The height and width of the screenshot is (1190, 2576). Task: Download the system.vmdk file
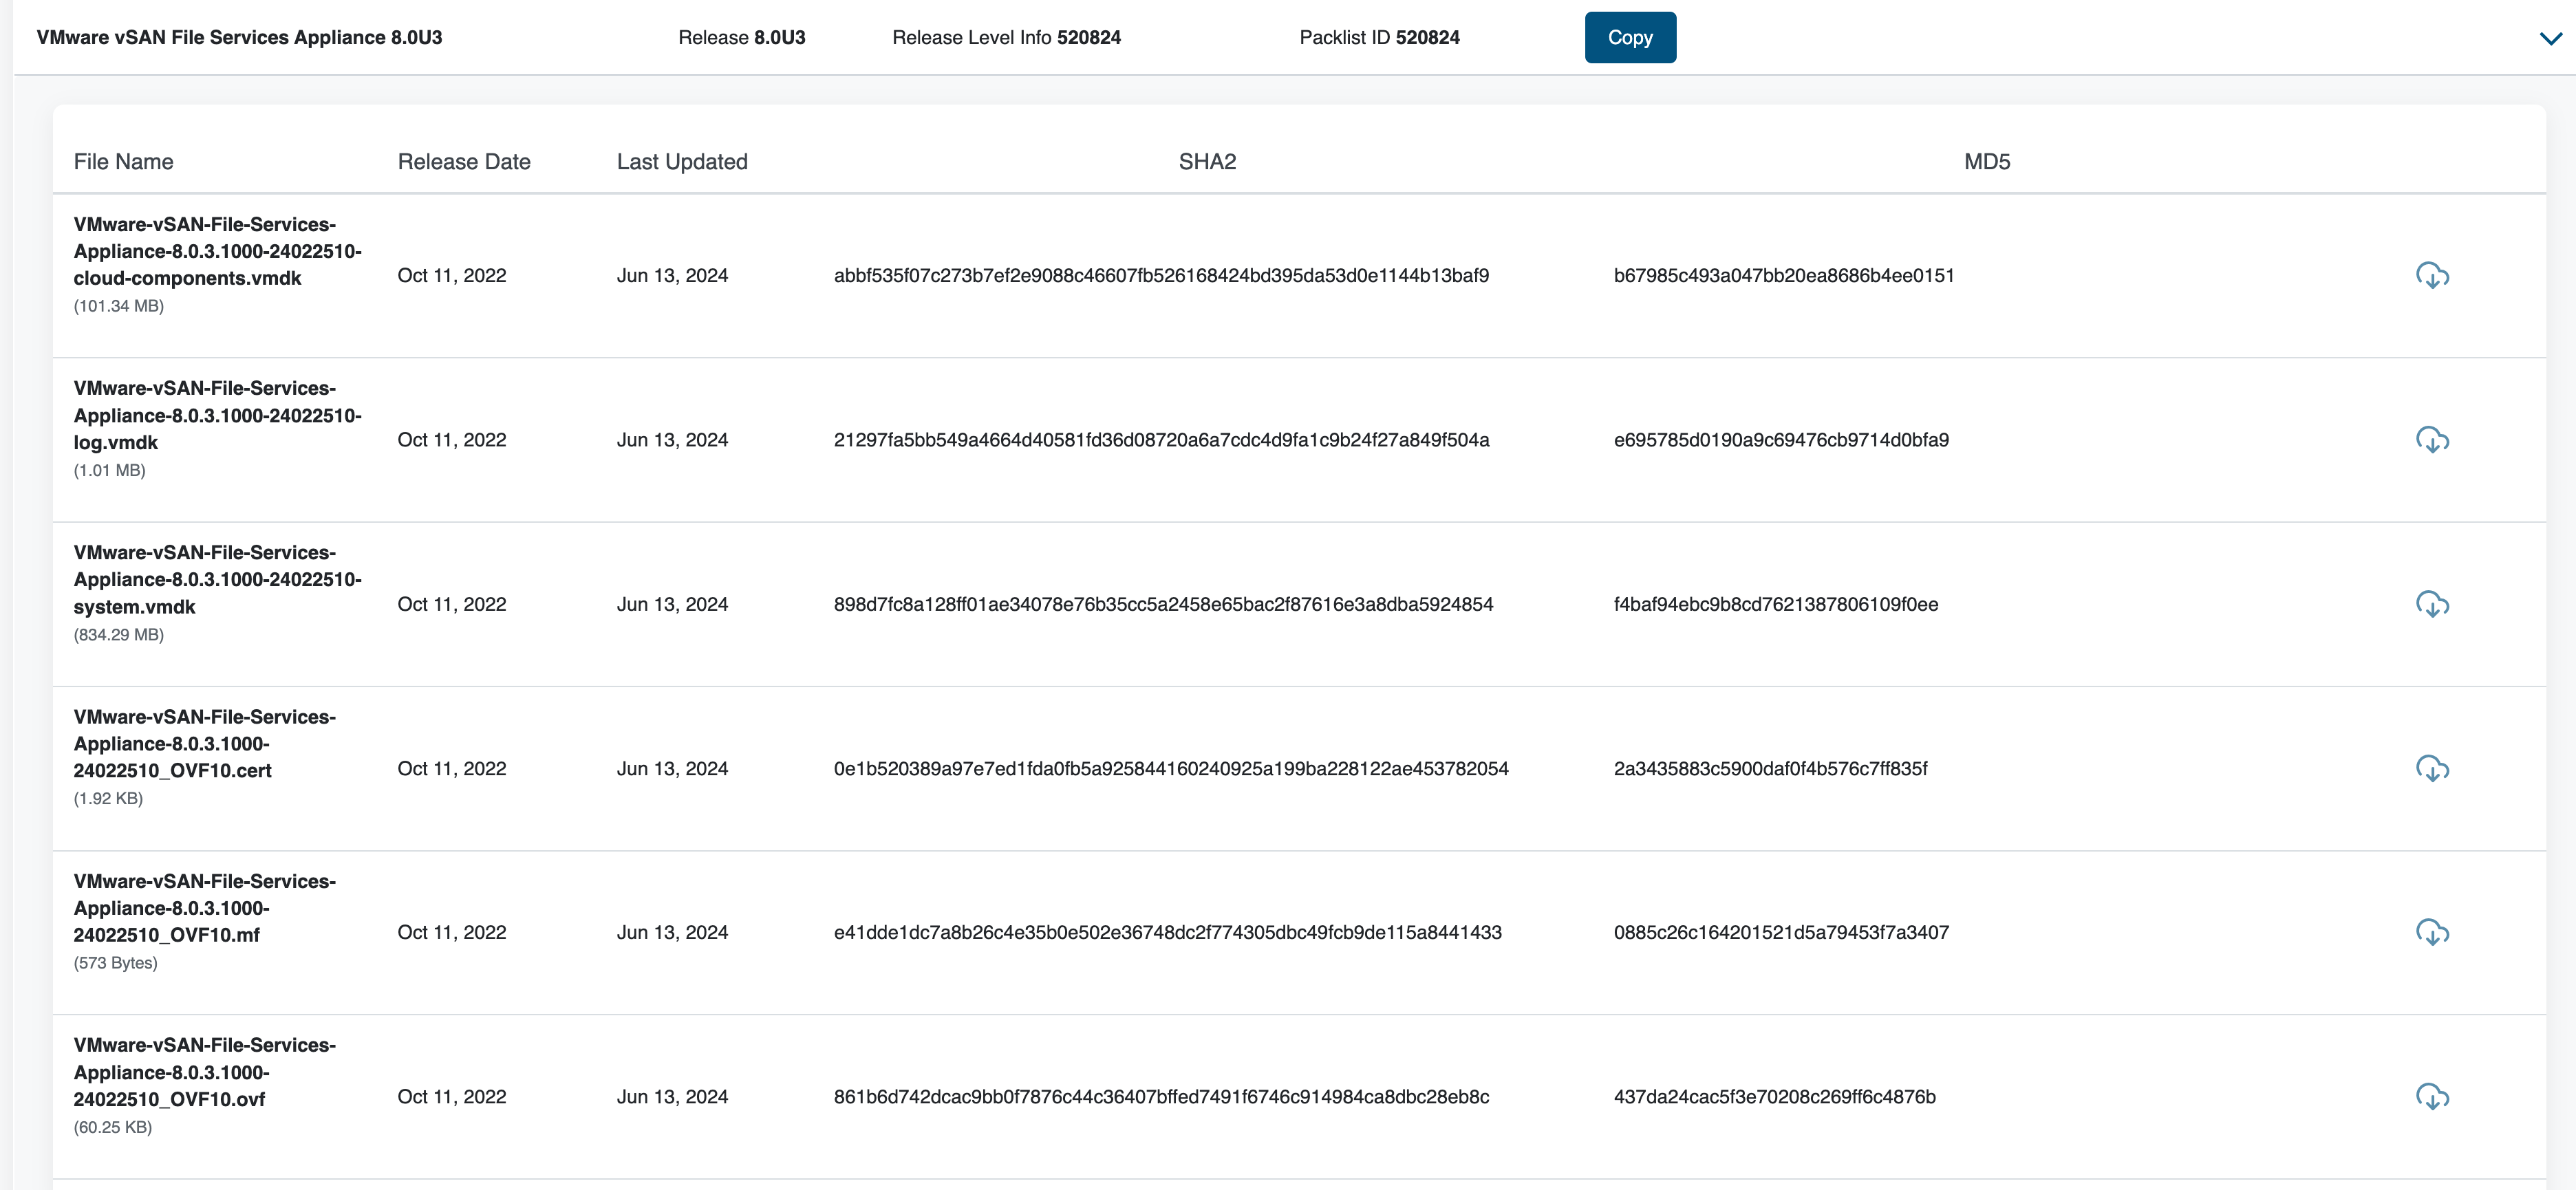point(2432,604)
